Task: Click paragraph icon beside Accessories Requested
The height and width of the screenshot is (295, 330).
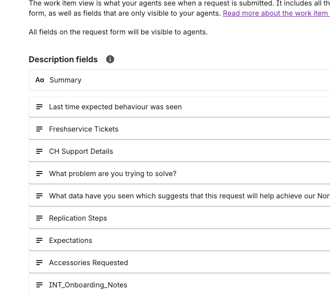Action: (39, 263)
